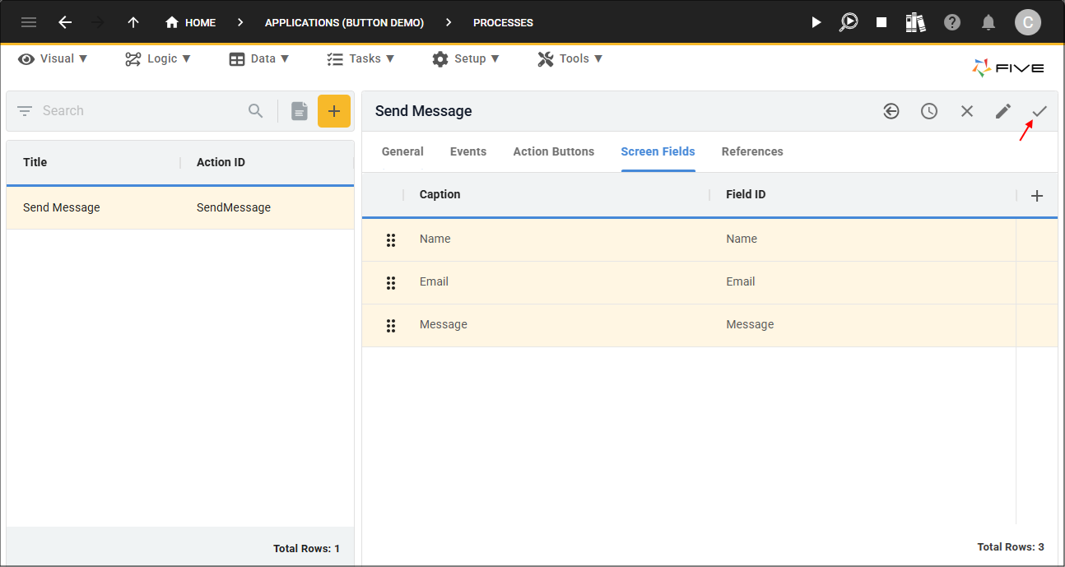Switch to the General tab
Screen dimensions: 1065x567
tap(402, 151)
